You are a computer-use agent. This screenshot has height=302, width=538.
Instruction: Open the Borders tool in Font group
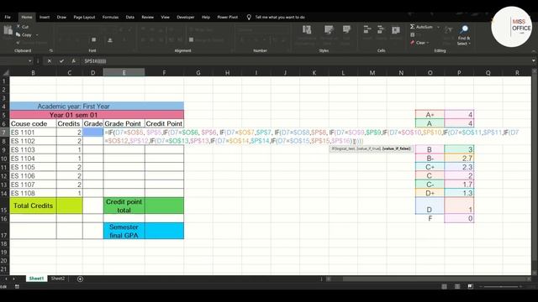click(93, 40)
